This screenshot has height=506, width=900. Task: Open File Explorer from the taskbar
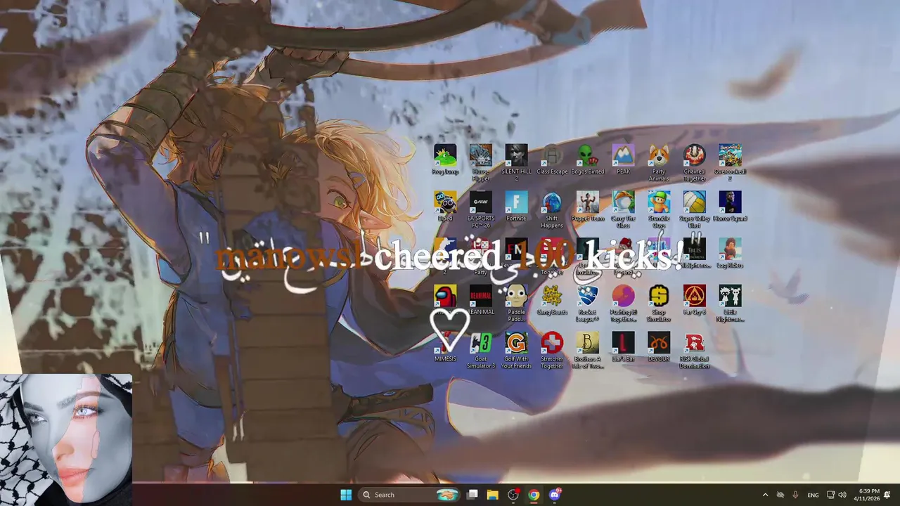click(493, 495)
